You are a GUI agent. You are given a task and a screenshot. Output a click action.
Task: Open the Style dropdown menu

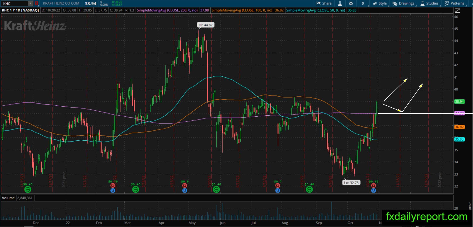[x=380, y=3]
